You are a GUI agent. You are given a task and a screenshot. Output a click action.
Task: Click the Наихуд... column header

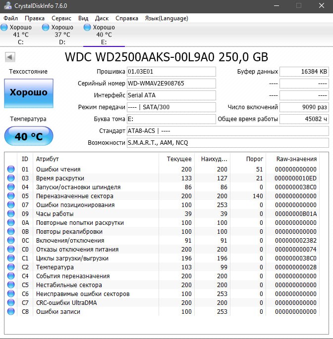coord(213,159)
